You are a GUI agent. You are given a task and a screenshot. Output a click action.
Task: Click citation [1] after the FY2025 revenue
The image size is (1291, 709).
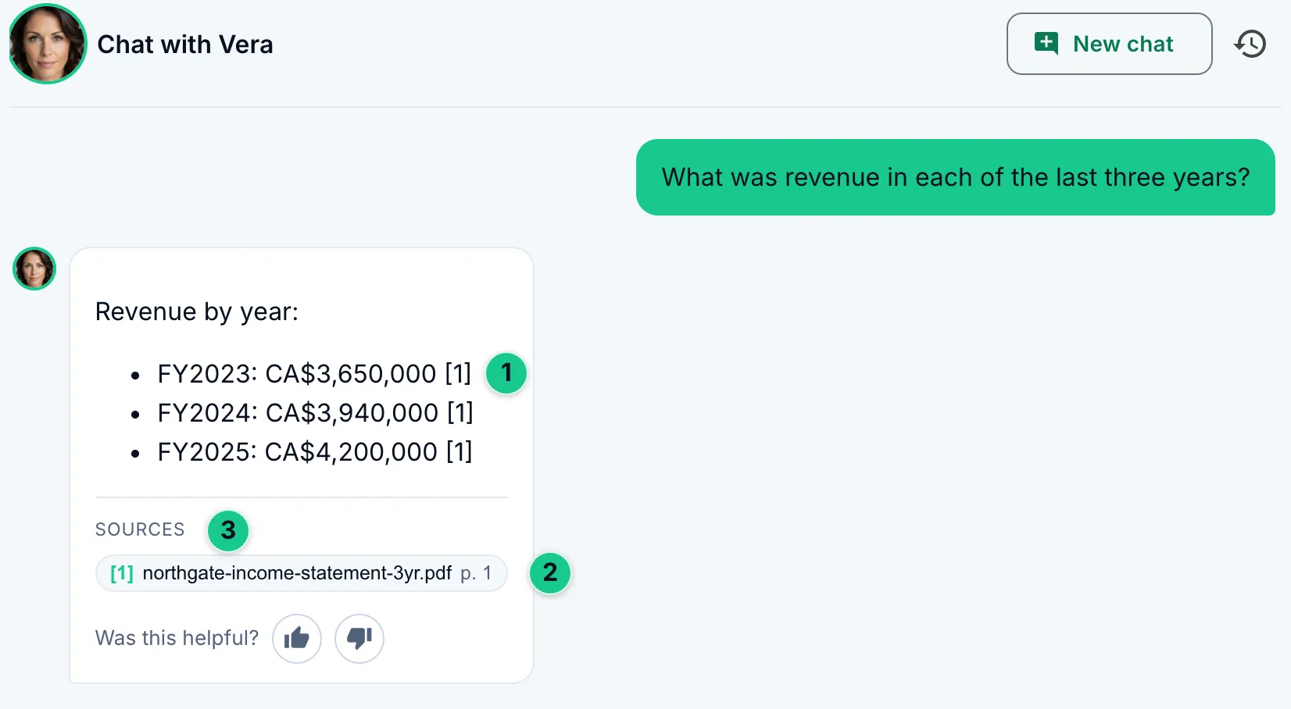pos(460,452)
